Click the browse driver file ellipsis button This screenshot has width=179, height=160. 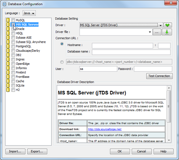click(157, 32)
